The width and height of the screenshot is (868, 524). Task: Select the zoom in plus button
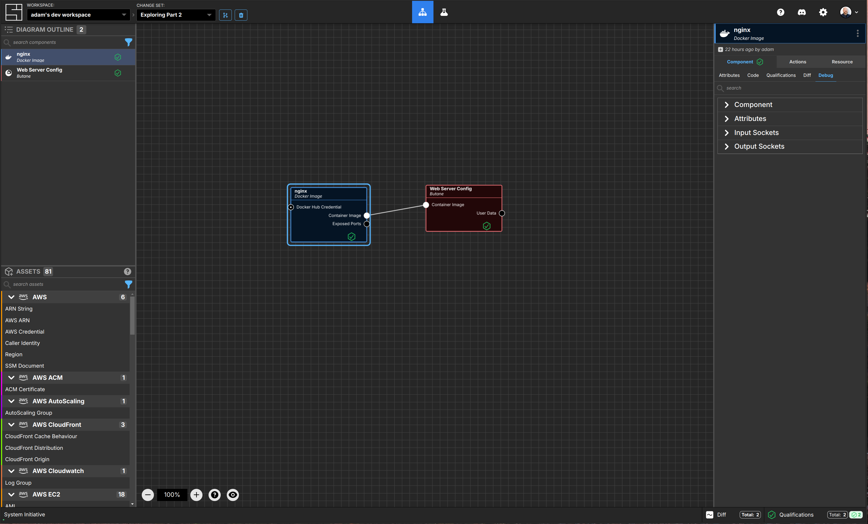[196, 494]
